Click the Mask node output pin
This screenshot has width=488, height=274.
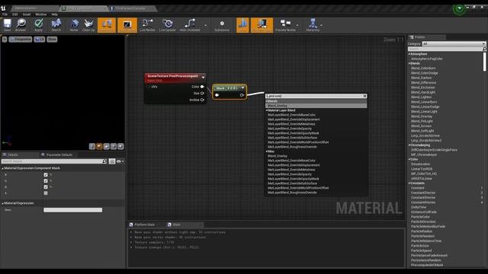tap(242, 95)
